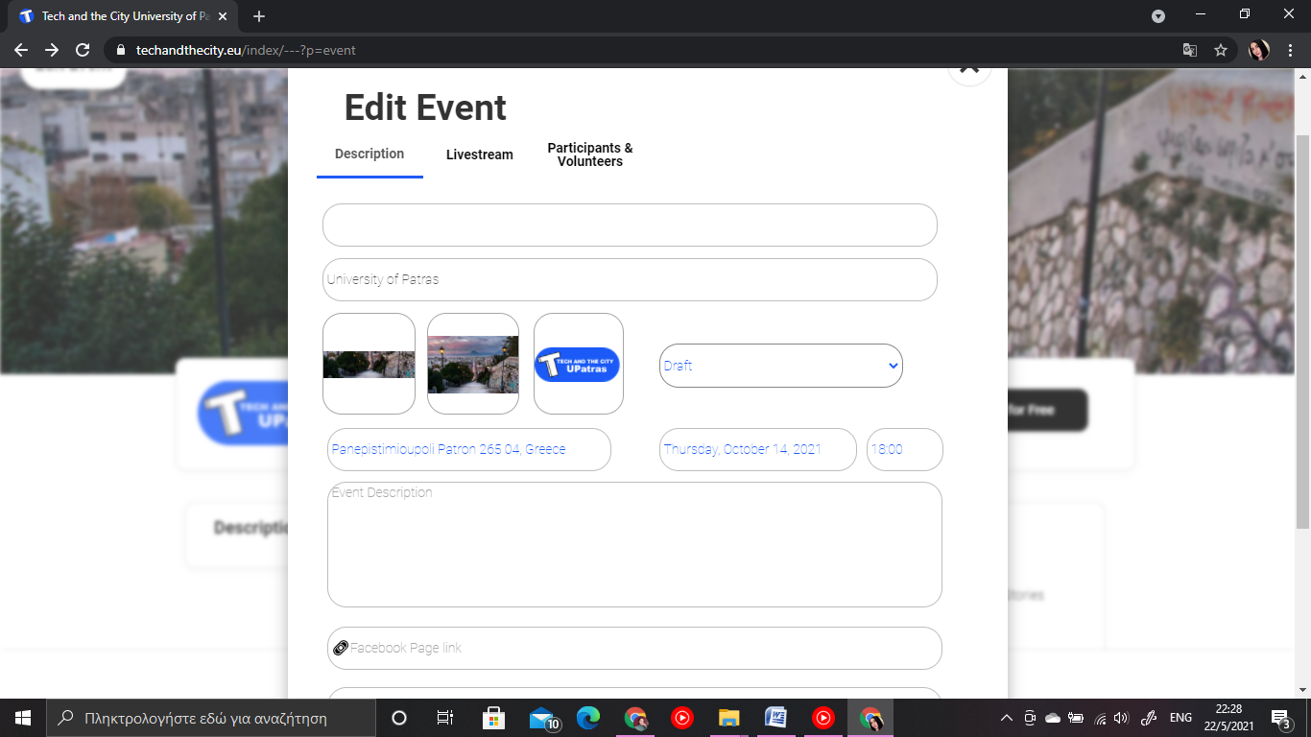Open the Chrome three-dot menu
This screenshot has width=1311, height=737.
pos(1290,50)
